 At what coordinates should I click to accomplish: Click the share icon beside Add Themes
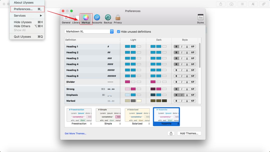coord(171,134)
